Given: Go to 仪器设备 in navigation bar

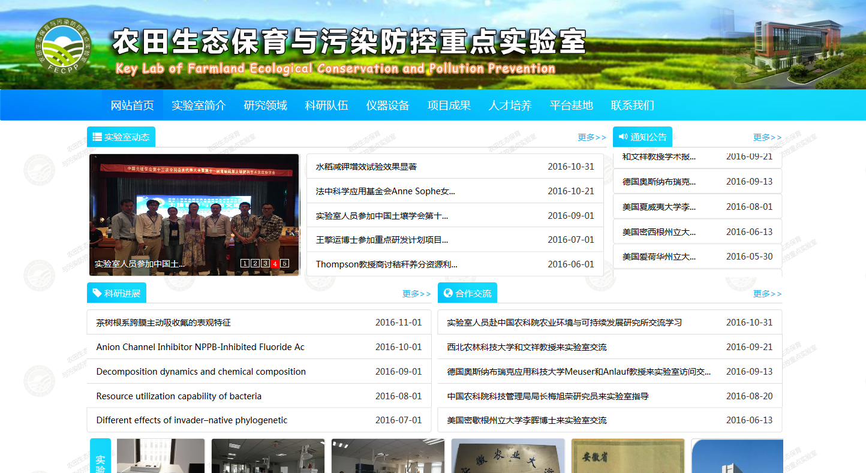Looking at the screenshot, I should tap(387, 106).
